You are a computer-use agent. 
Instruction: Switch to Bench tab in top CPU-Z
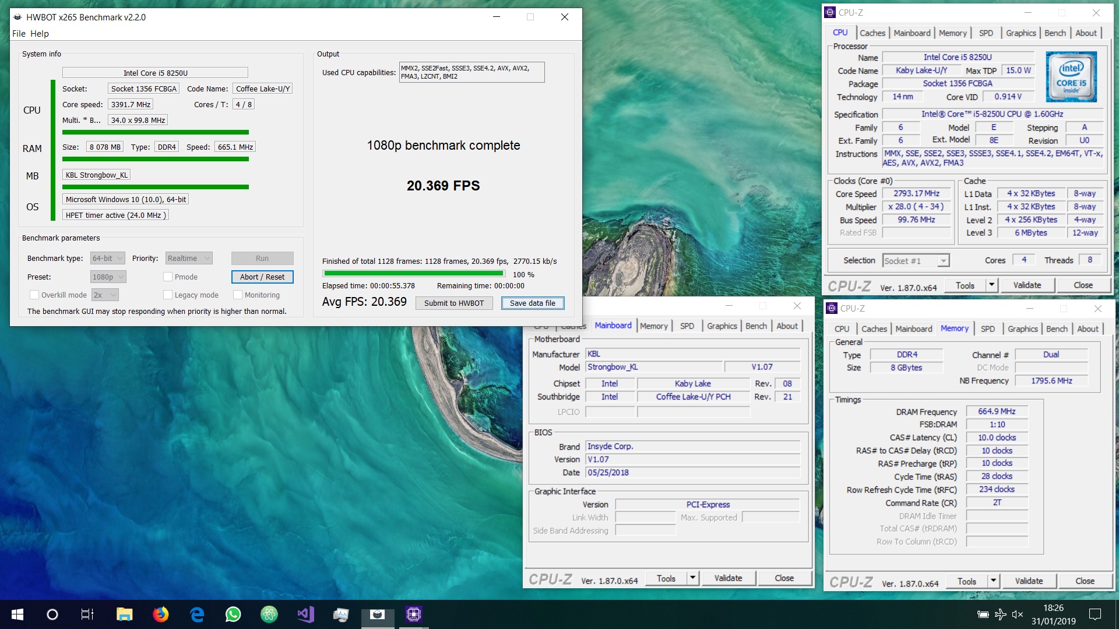(x=1055, y=33)
